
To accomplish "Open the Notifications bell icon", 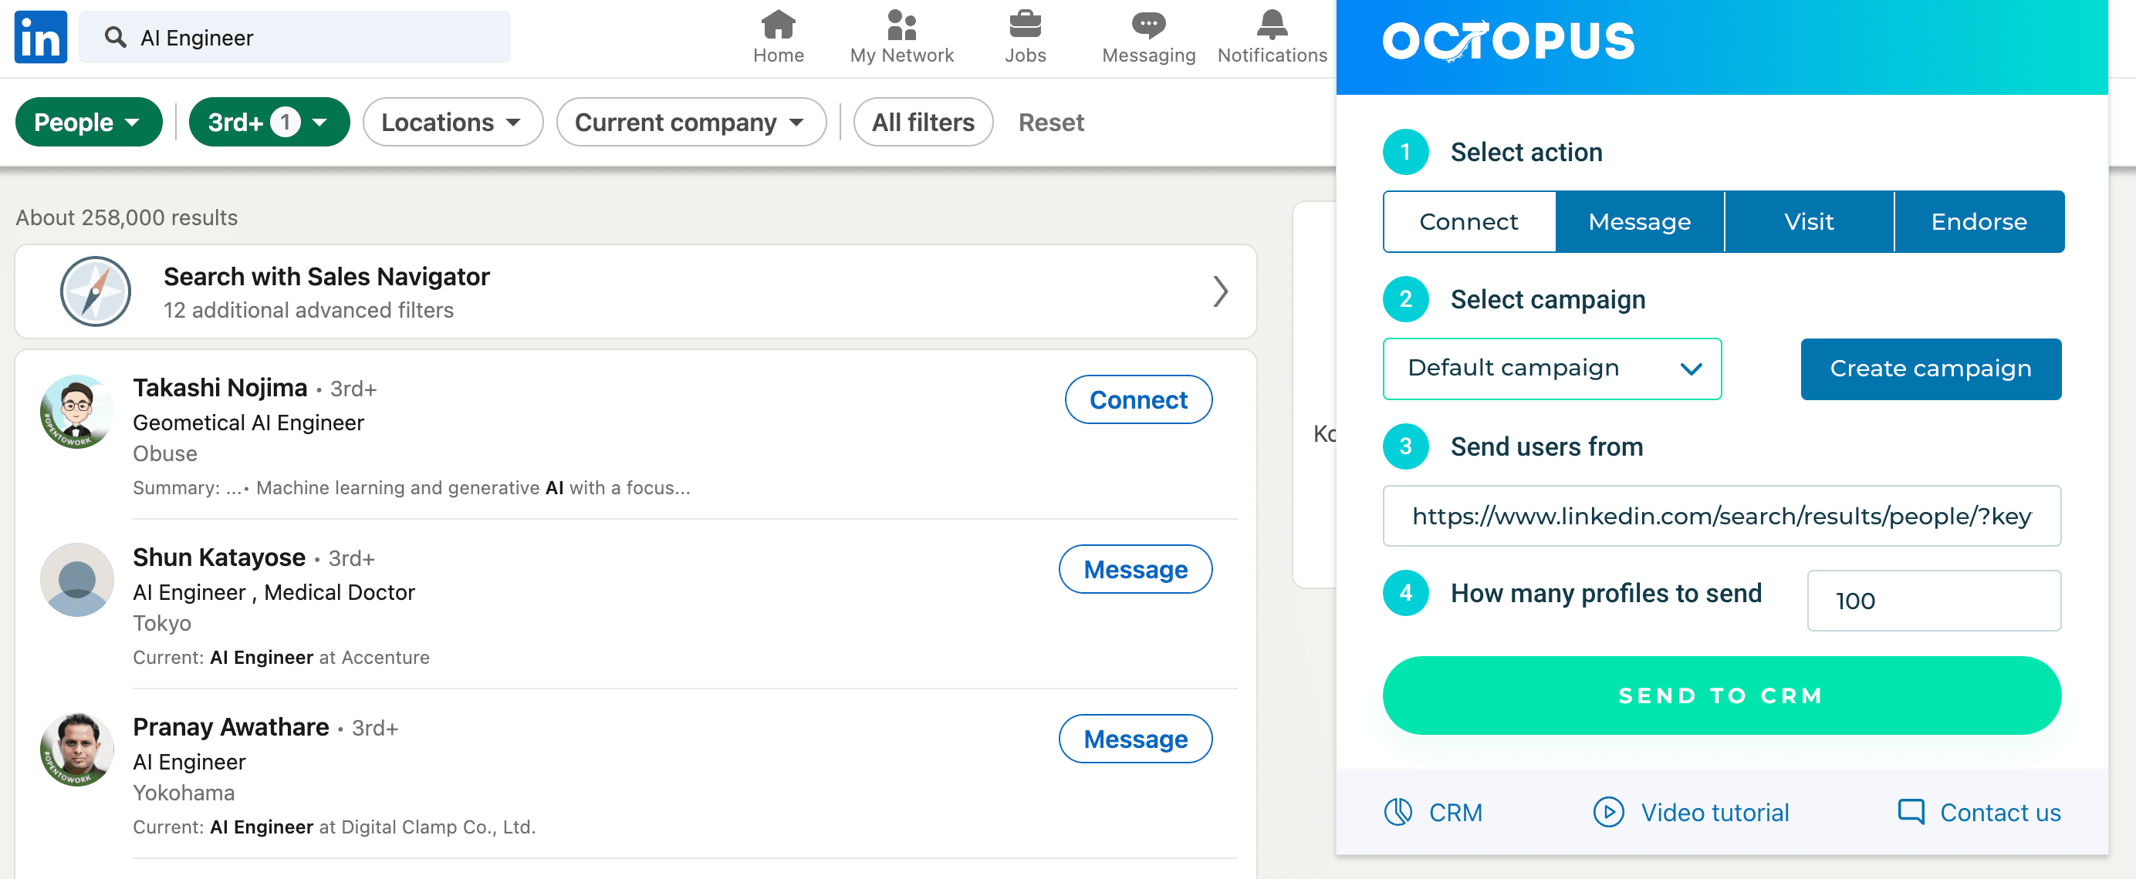I will click(1271, 25).
